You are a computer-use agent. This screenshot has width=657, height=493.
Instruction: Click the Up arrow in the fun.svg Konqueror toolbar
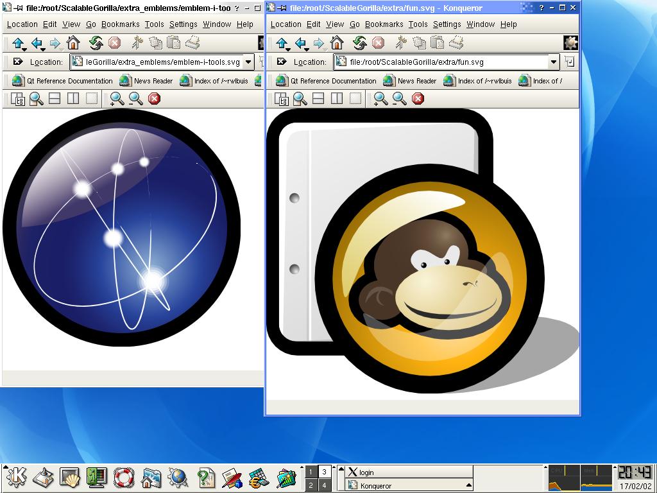coord(282,43)
